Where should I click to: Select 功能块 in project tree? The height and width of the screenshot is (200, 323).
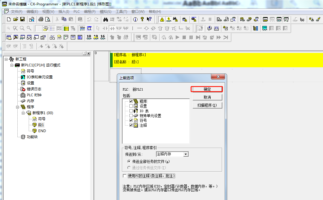click(x=32, y=137)
